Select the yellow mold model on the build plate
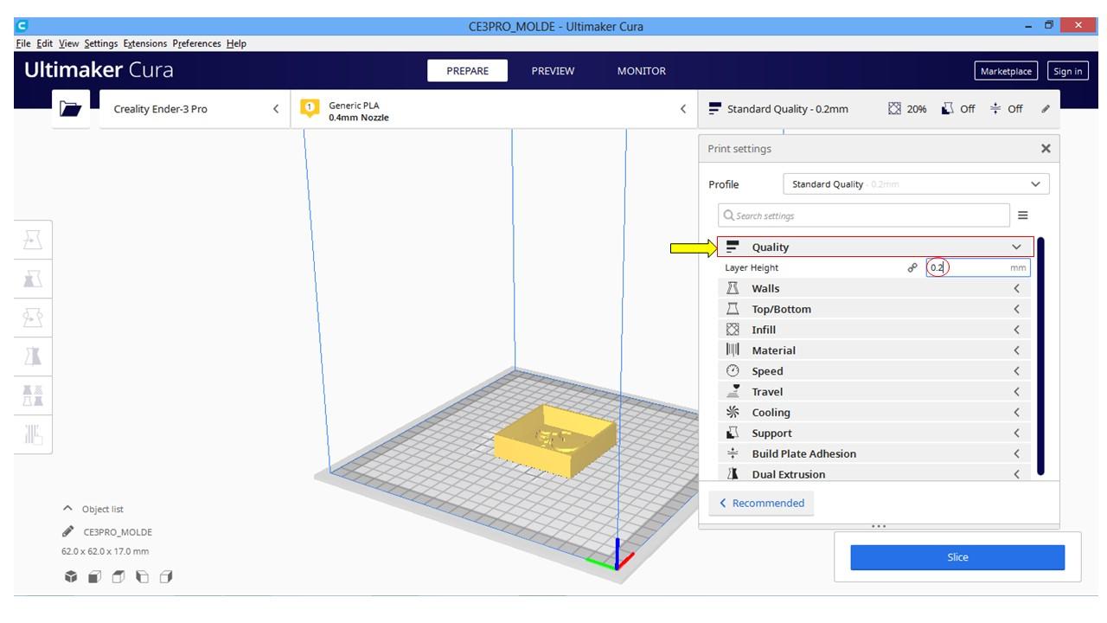 pos(555,441)
